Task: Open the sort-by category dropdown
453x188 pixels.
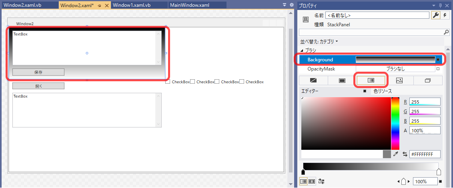Action: click(x=319, y=41)
